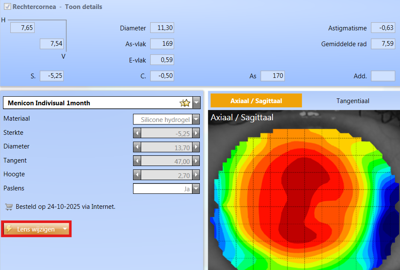Decrease Diameter lens value with left arrow
Image resolution: width=400 pixels, height=270 pixels.
pos(137,147)
